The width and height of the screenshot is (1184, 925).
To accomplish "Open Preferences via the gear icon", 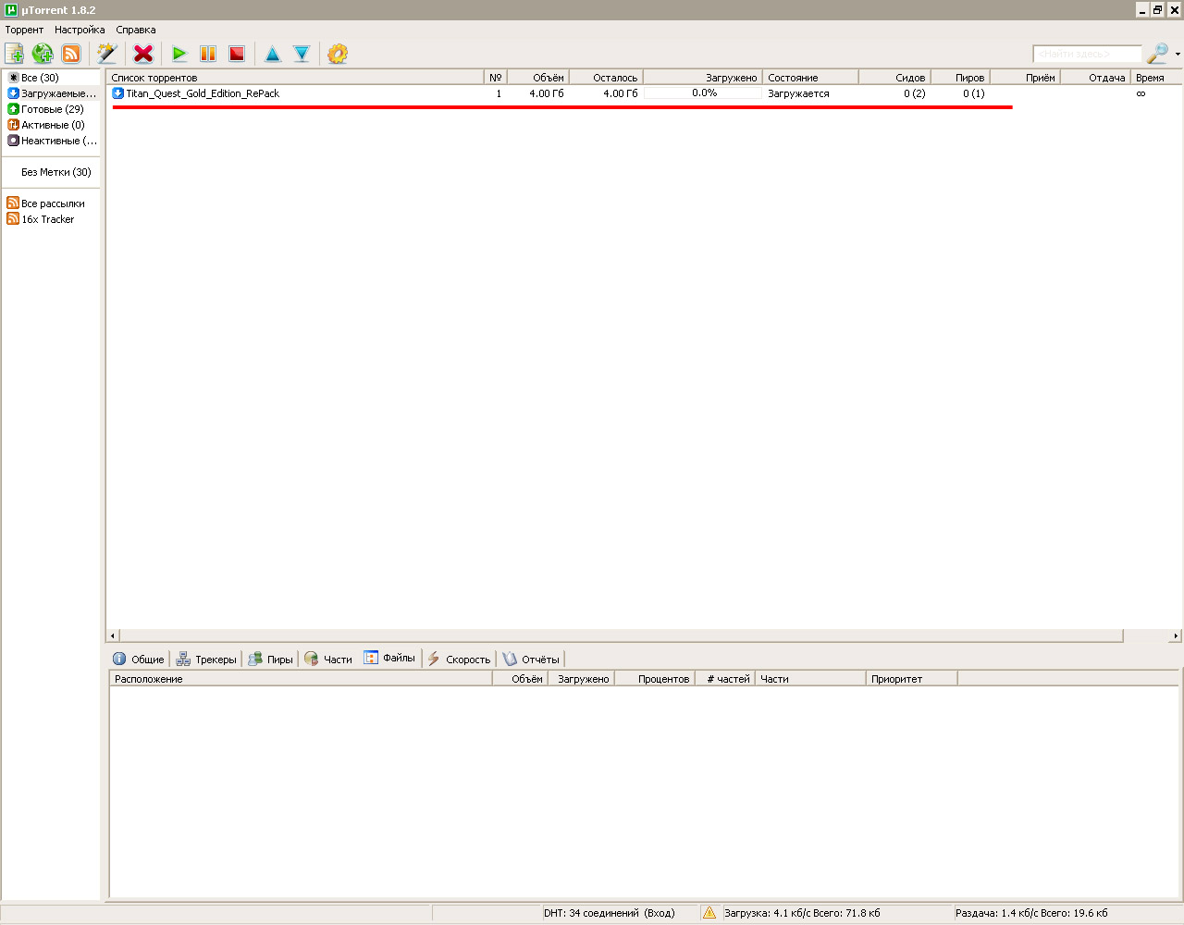I will [338, 54].
